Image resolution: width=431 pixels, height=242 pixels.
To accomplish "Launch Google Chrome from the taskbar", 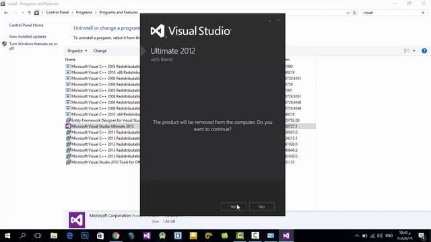I will coord(116,236).
